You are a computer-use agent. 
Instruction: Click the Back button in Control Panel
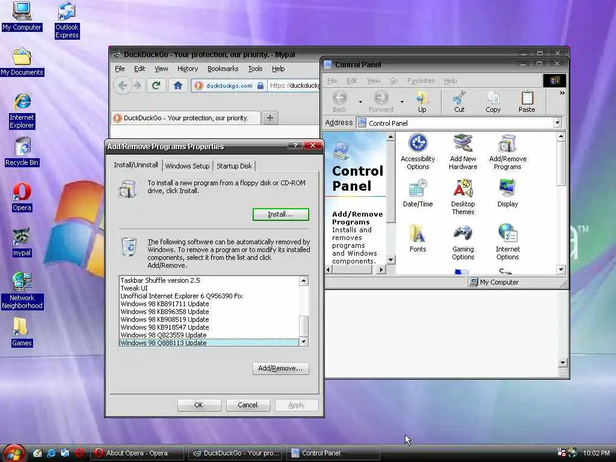tap(339, 102)
